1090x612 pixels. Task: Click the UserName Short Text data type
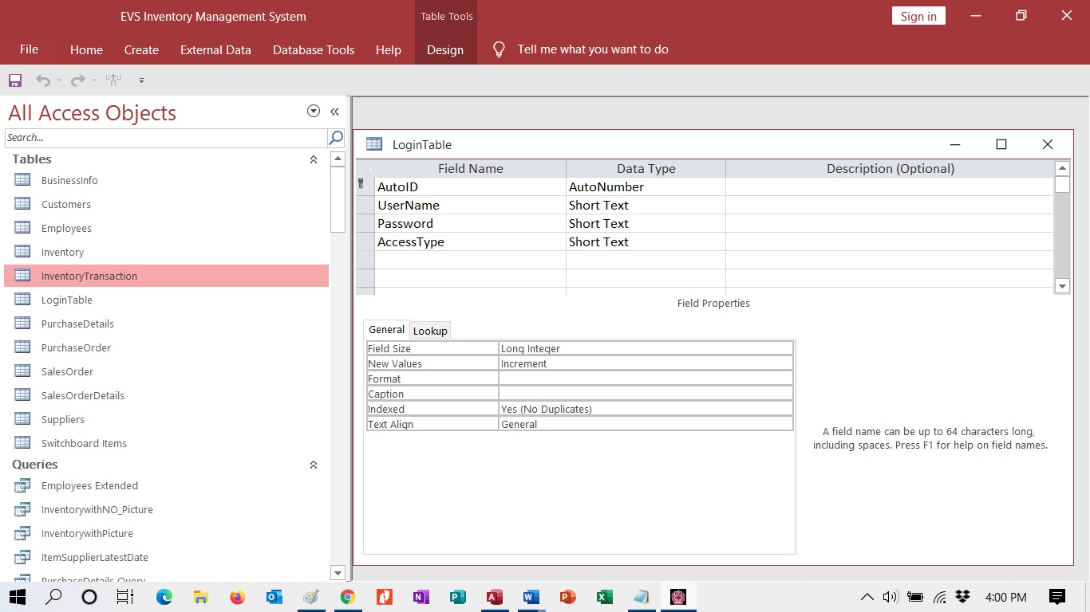click(646, 205)
